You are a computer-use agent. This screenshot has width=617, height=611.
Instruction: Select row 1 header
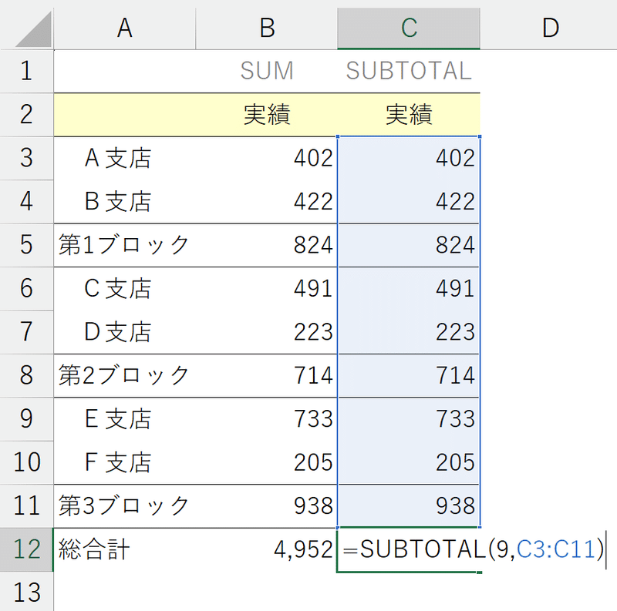[26, 72]
